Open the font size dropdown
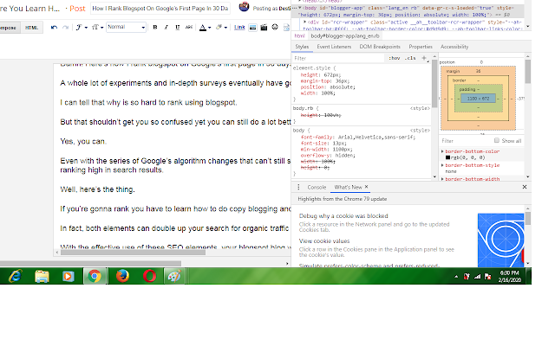555x346 pixels. pyautogui.click(x=97, y=27)
